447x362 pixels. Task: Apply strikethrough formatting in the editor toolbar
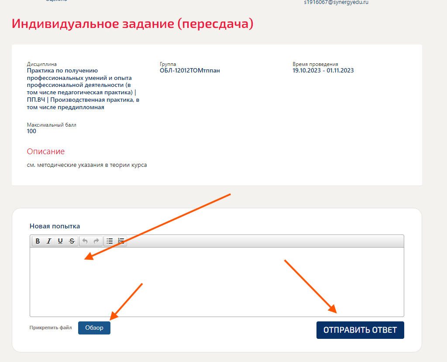pyautogui.click(x=71, y=241)
